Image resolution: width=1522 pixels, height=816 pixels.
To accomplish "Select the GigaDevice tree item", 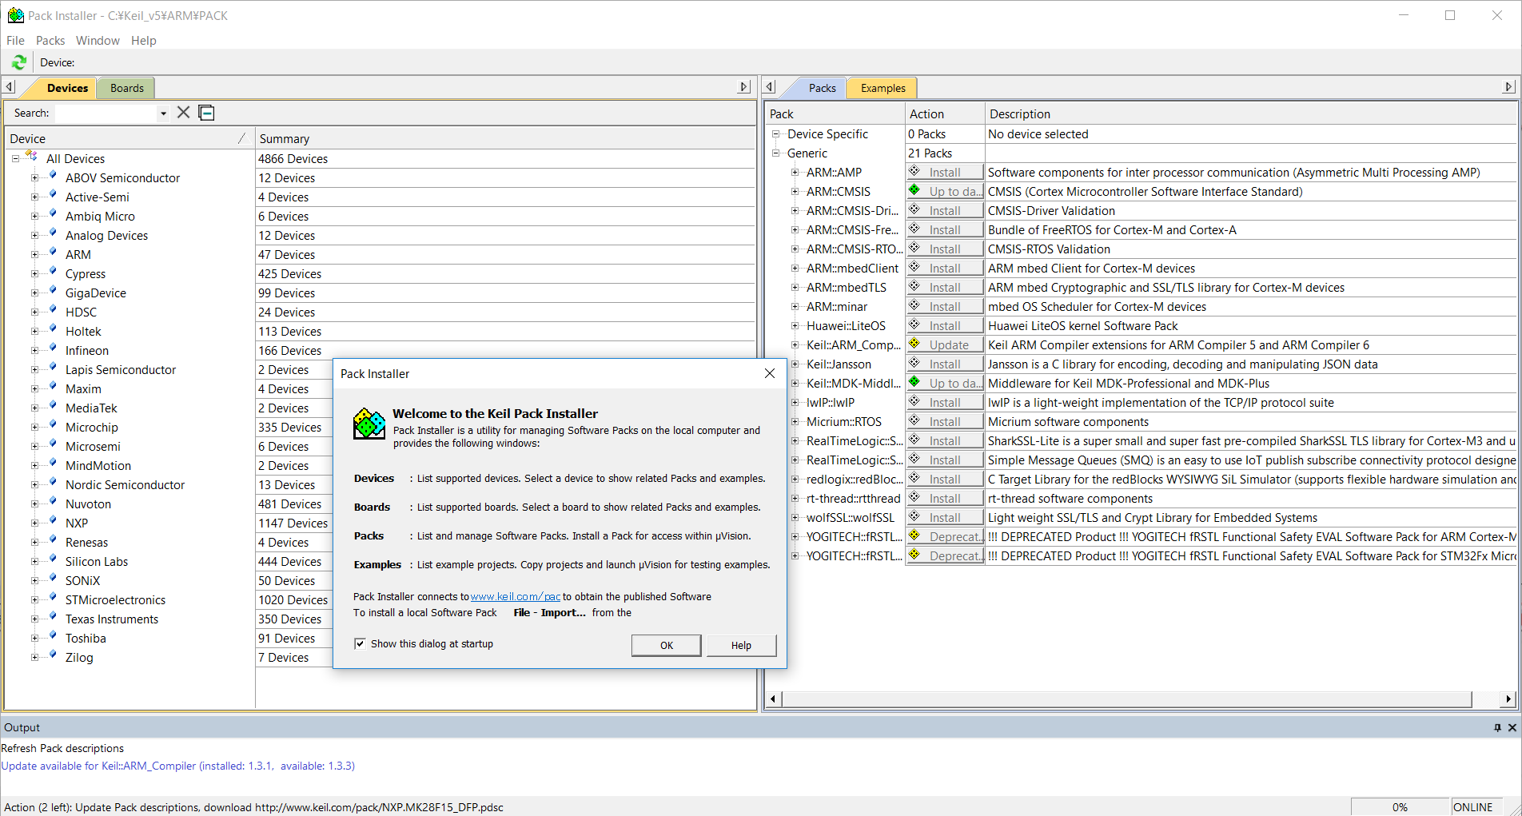I will (x=96, y=293).
